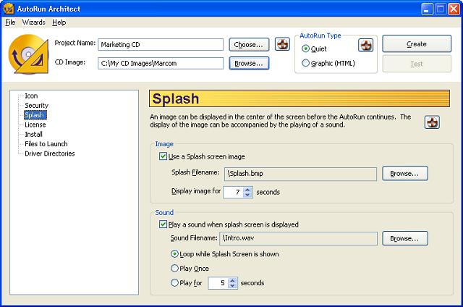Select Install in the settings tree
The image size is (463, 307).
coord(33,135)
